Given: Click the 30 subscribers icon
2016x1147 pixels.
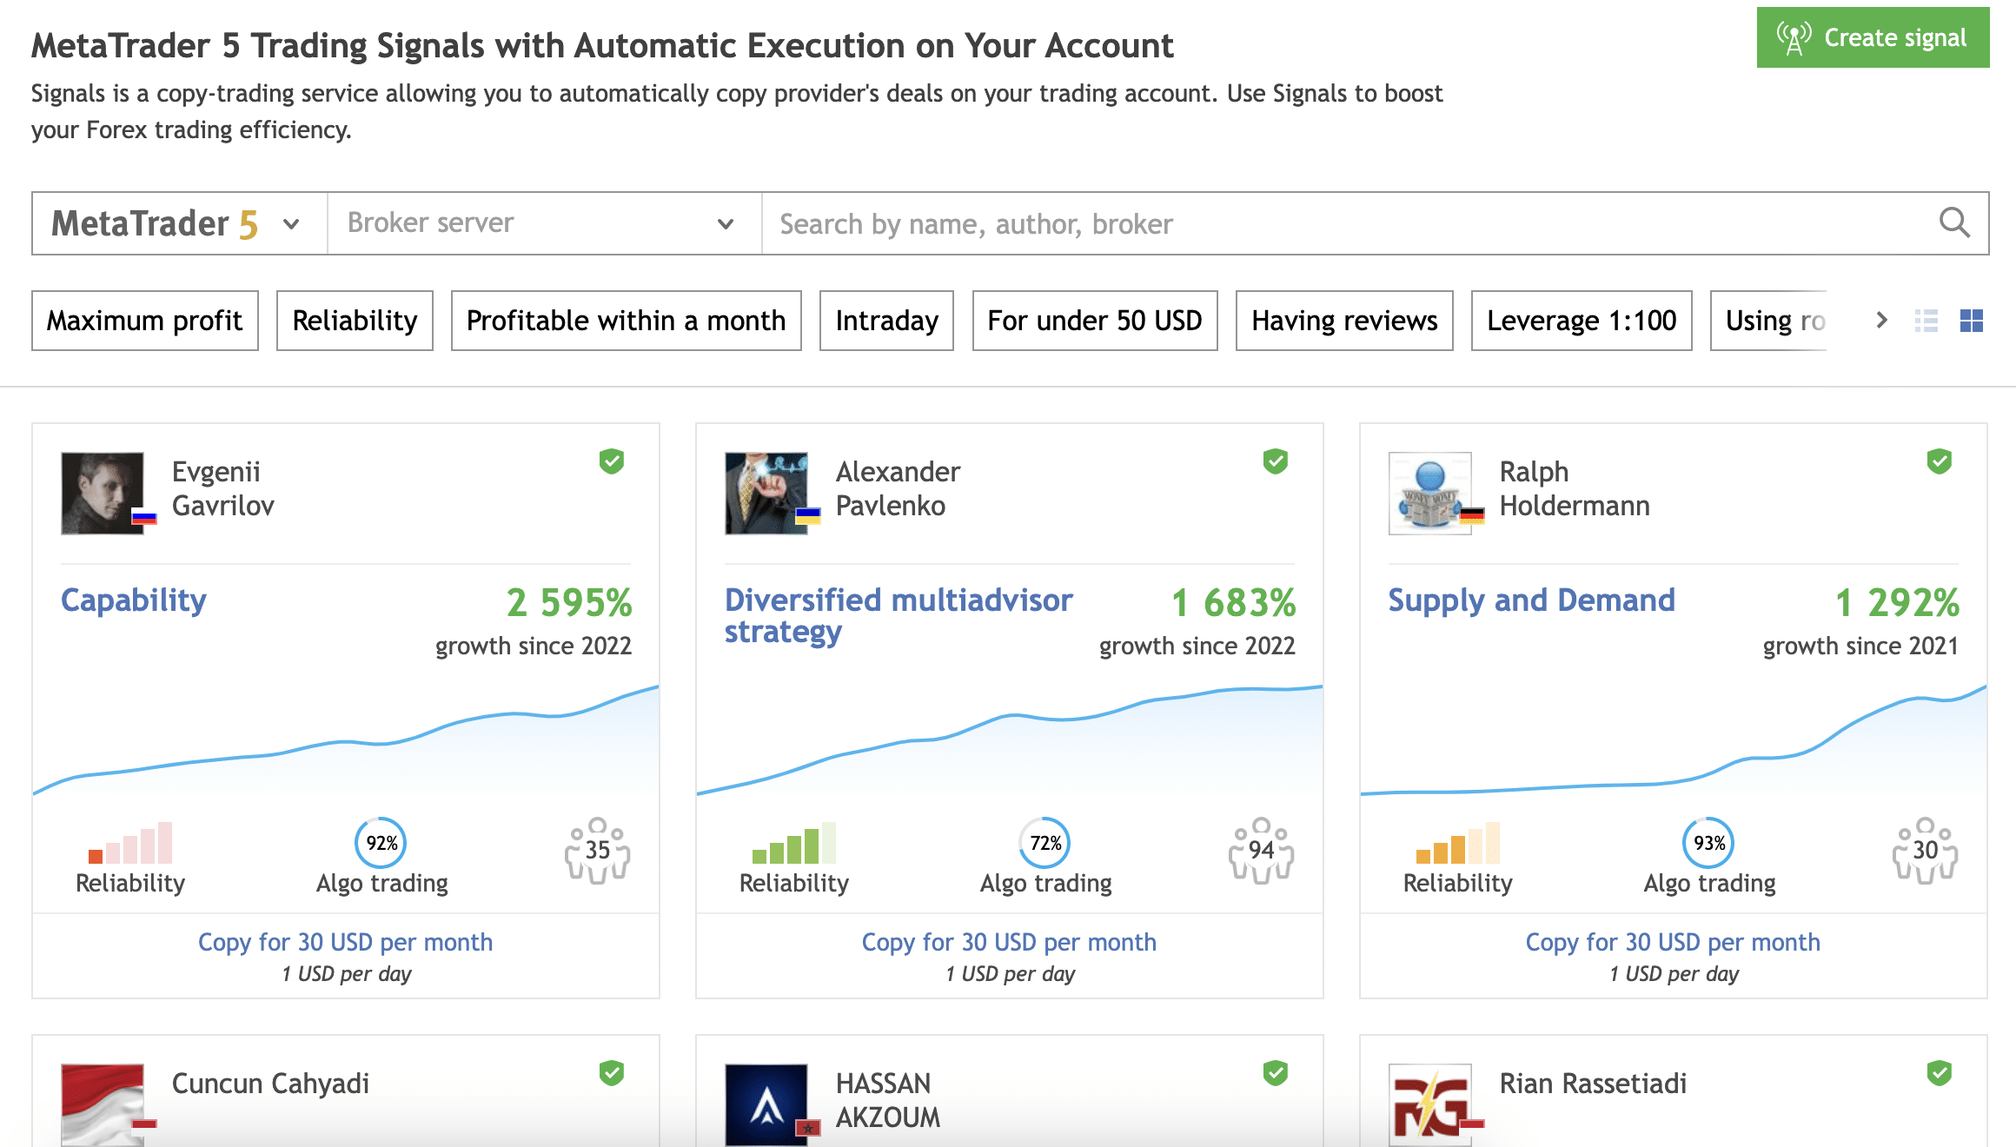Looking at the screenshot, I should point(1925,851).
